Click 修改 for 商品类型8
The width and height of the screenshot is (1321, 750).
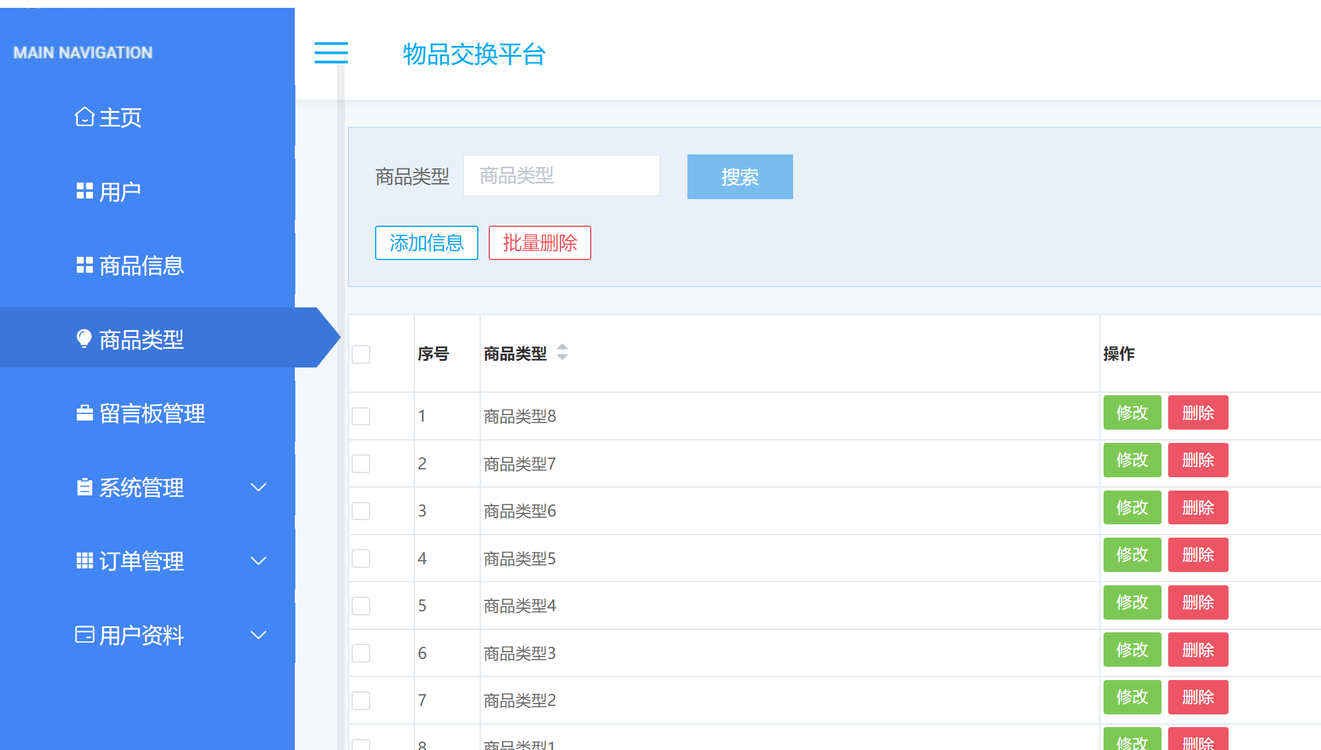(x=1133, y=413)
